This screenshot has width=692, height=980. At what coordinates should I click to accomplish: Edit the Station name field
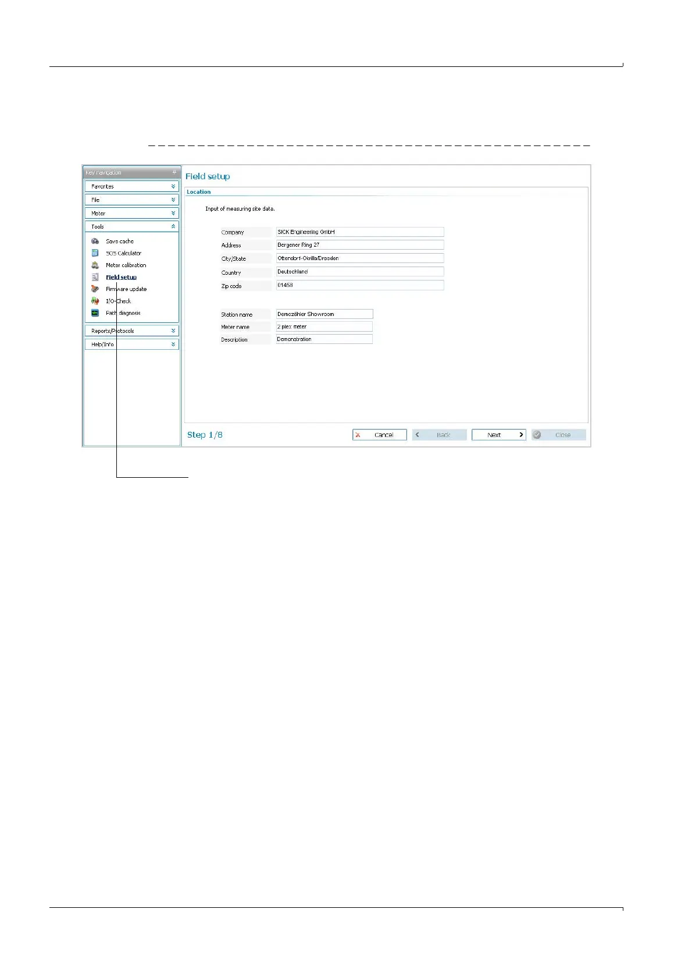click(324, 314)
